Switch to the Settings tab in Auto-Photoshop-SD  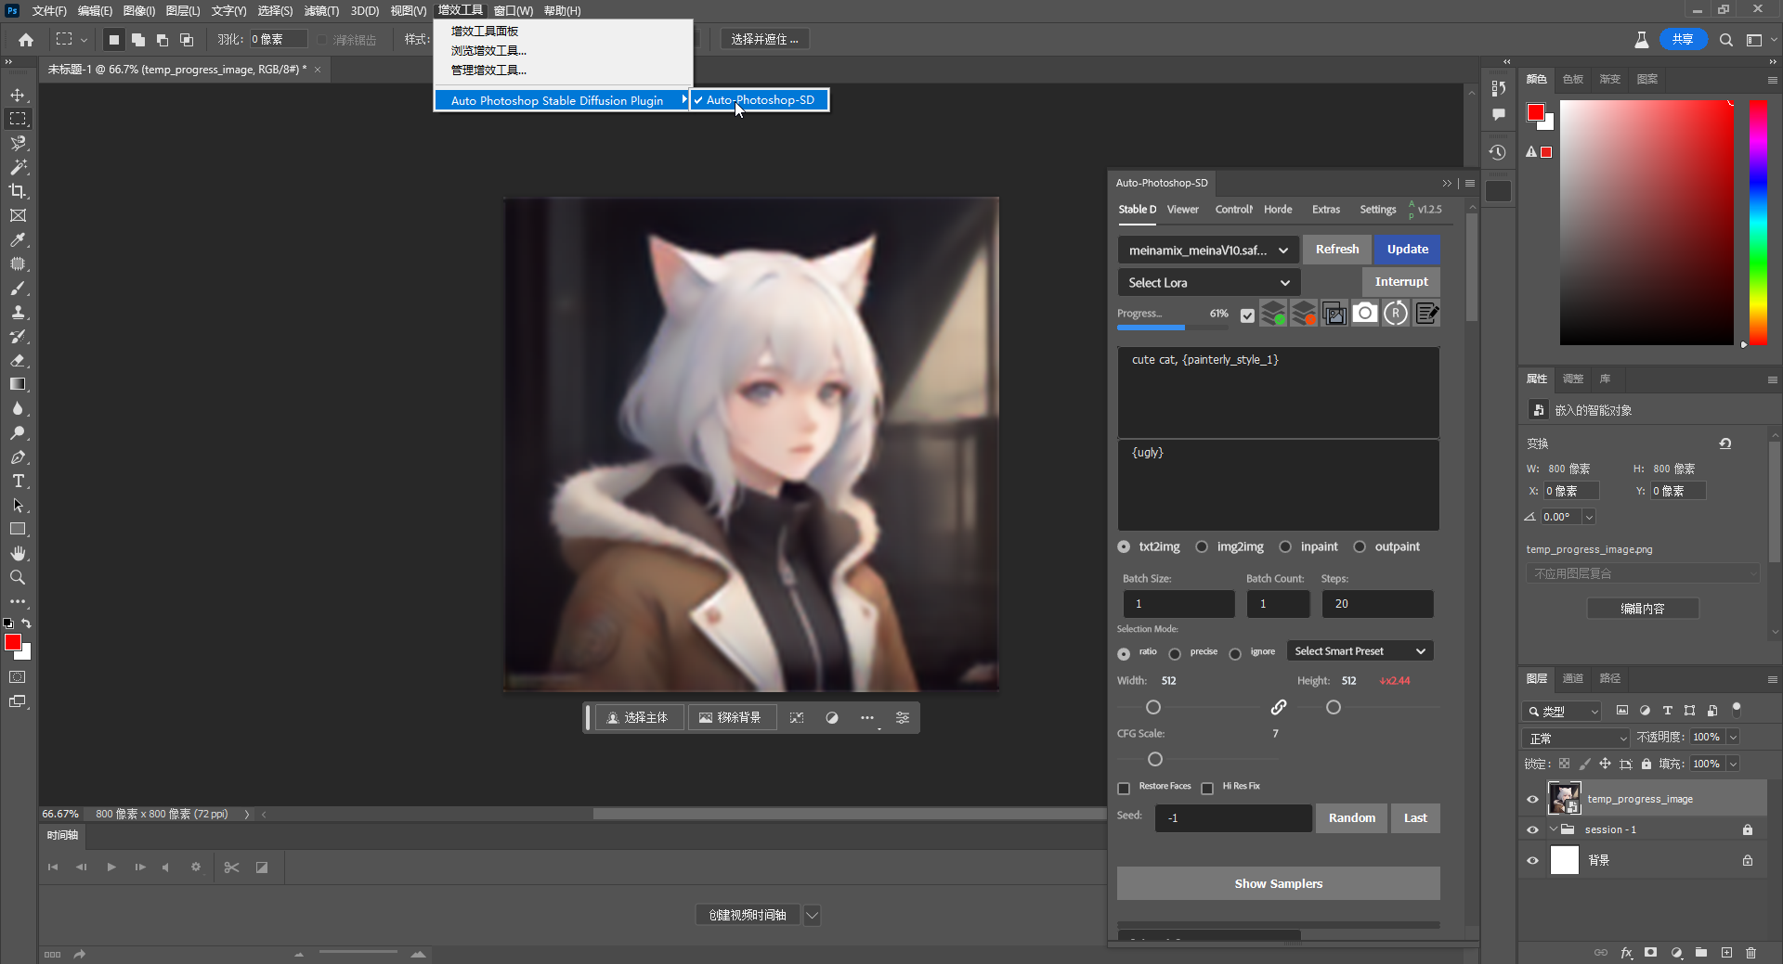(1377, 209)
